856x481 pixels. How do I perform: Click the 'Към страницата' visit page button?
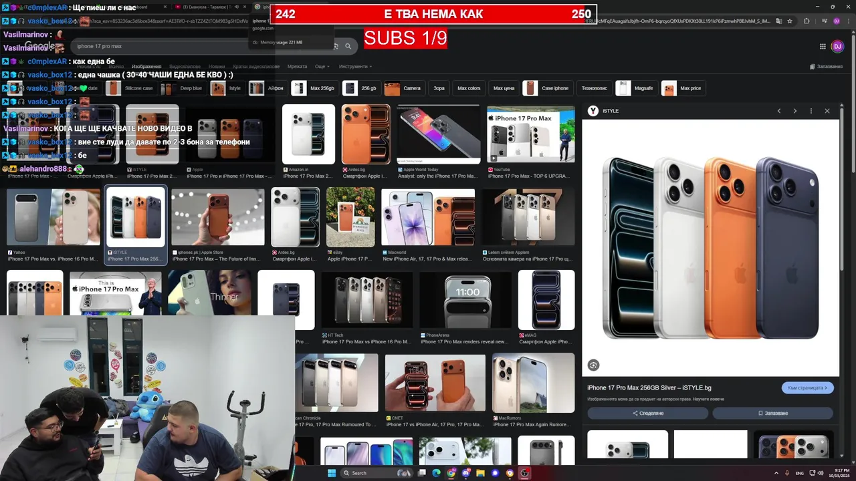coord(807,387)
